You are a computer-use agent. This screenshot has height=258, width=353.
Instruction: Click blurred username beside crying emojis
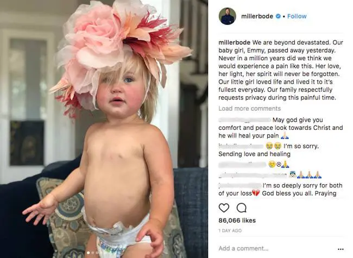coord(241,146)
